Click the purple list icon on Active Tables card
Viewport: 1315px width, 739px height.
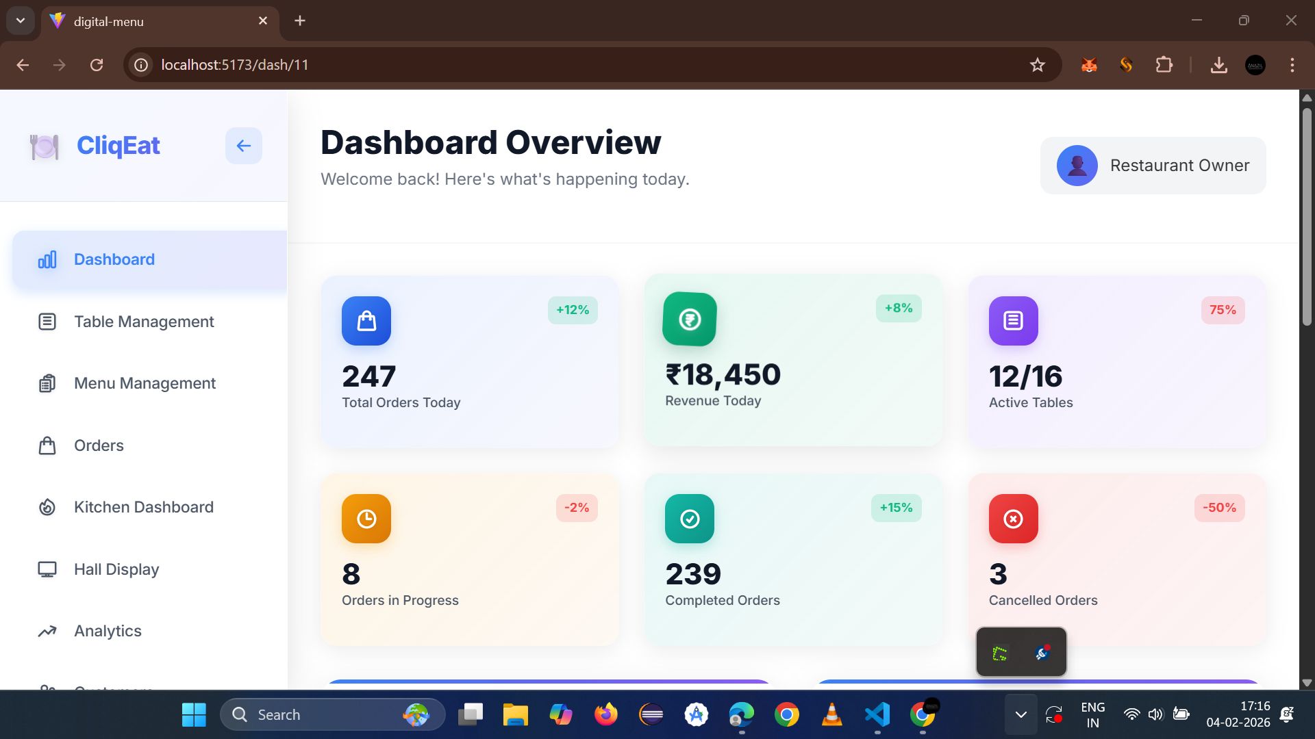(1014, 321)
